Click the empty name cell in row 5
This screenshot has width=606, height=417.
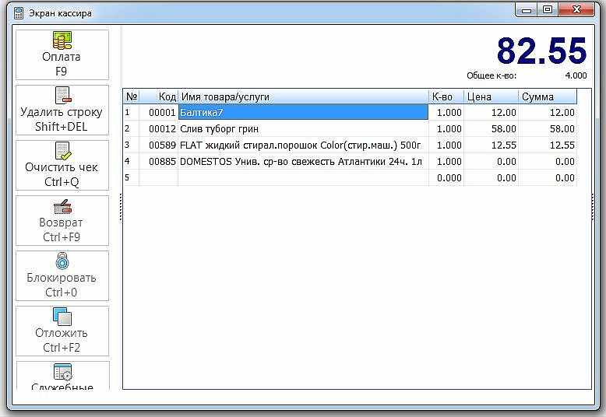point(303,178)
